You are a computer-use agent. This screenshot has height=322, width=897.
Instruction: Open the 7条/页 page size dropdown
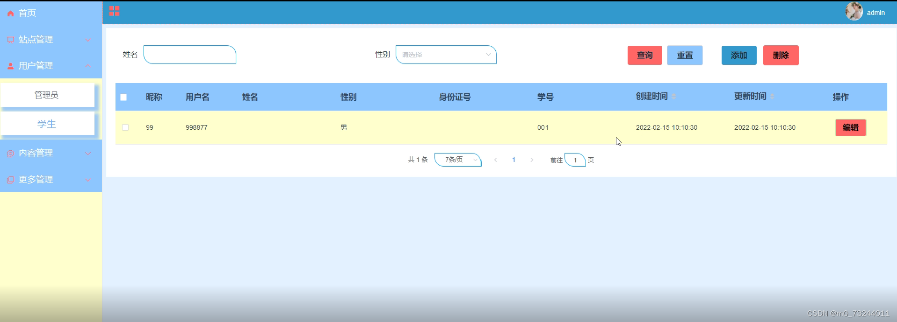tap(458, 160)
